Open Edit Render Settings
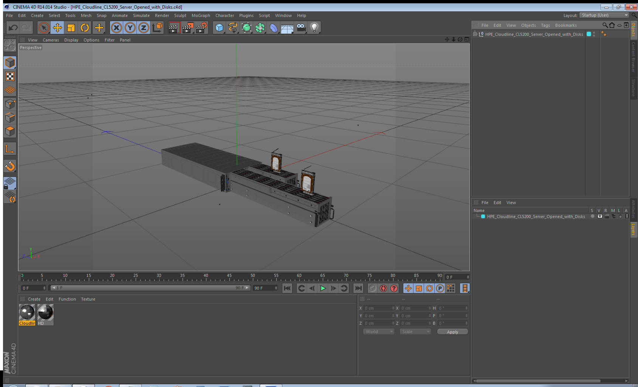This screenshot has height=387, width=638. click(202, 28)
